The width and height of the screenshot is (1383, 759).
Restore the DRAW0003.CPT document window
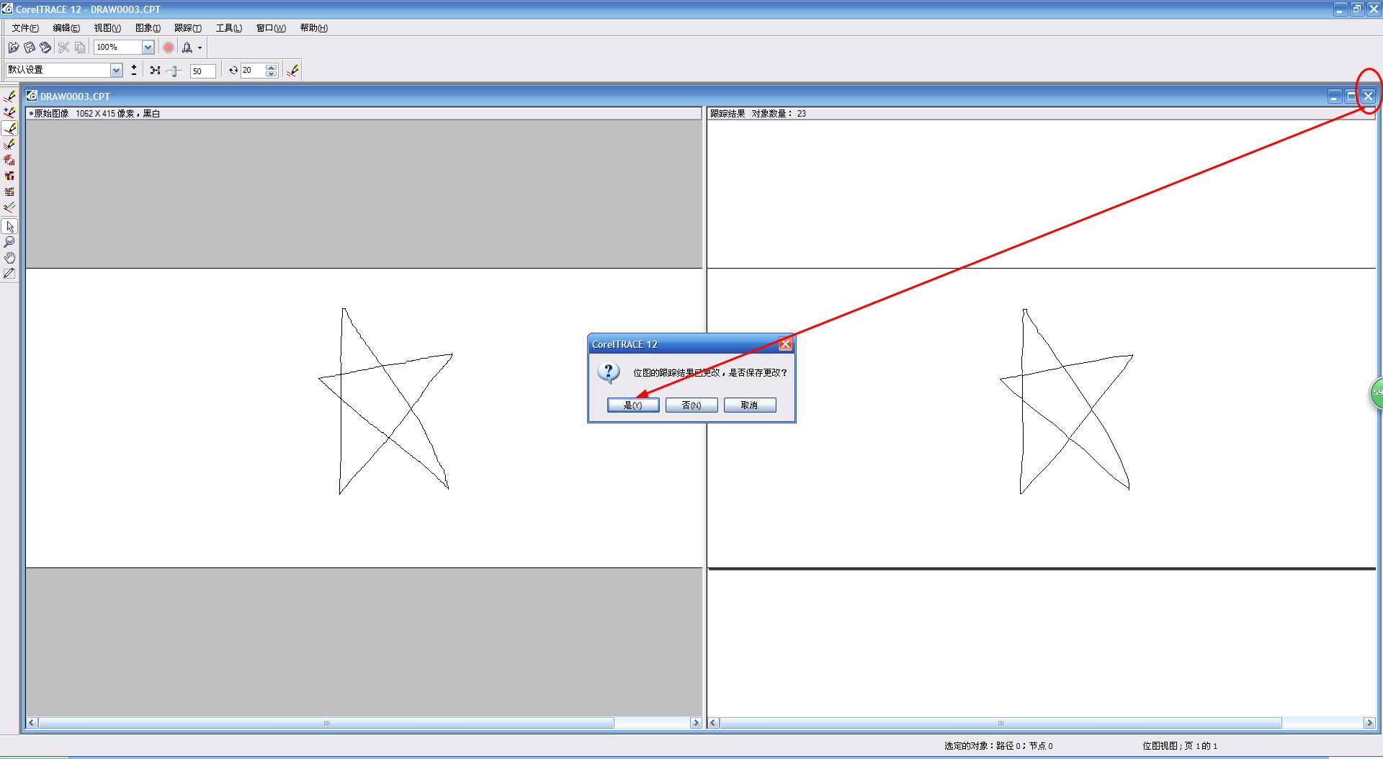coord(1351,96)
